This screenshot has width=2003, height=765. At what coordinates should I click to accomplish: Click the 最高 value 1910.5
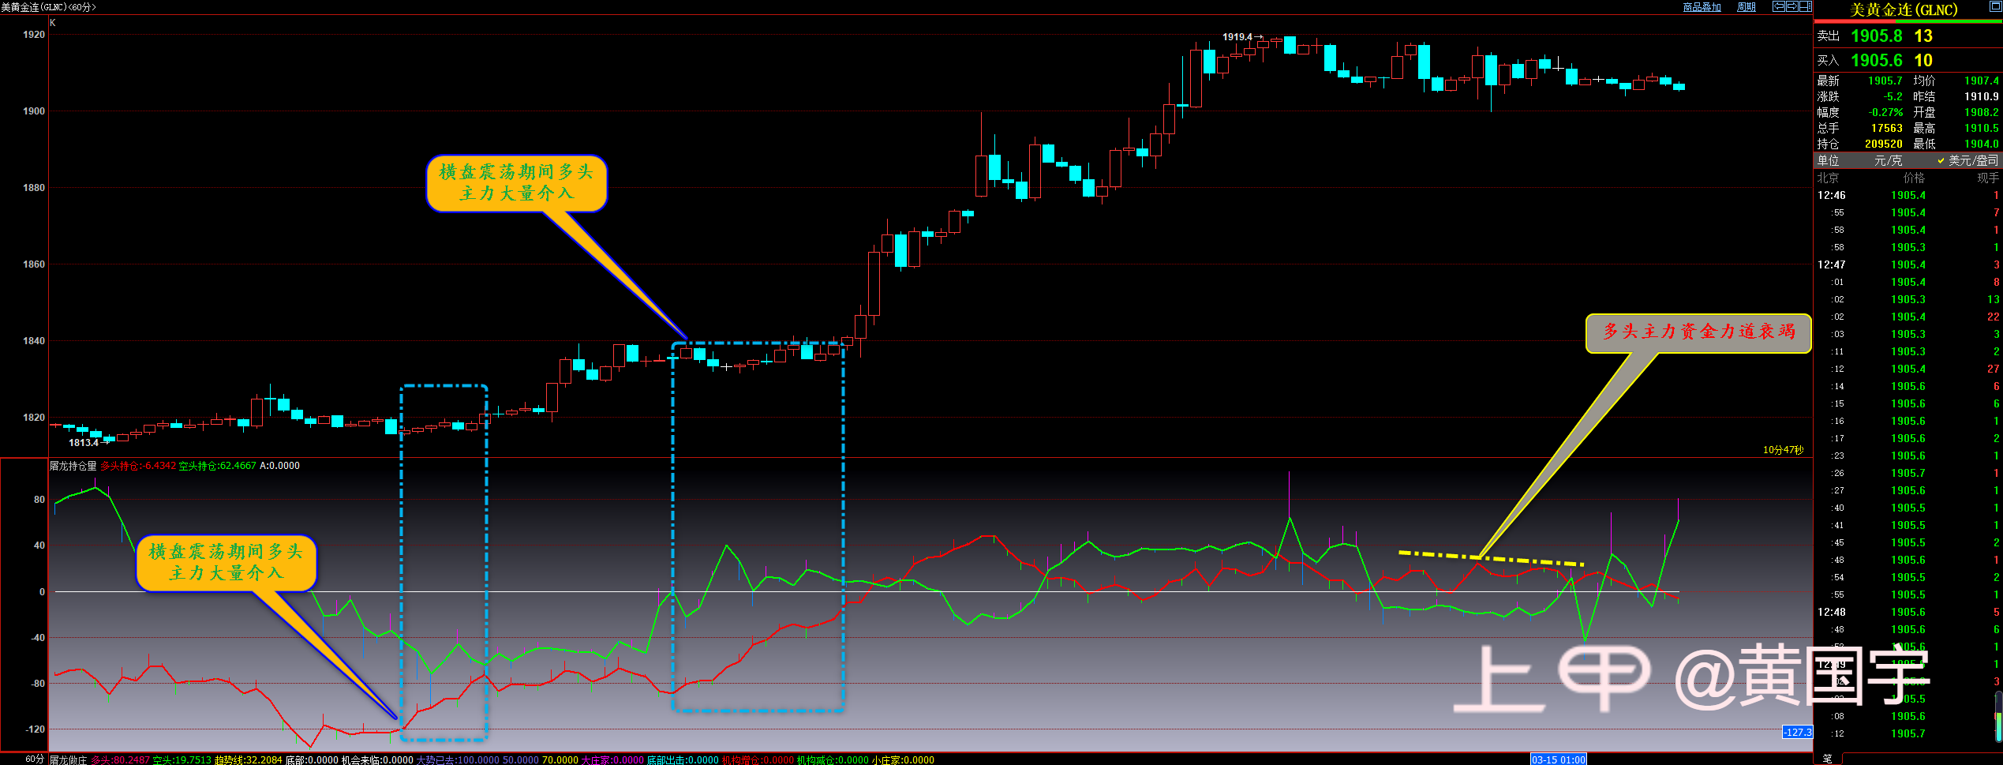coord(1981,128)
